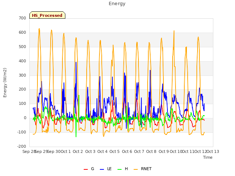This screenshot has width=235, height=176.
Task: Click the Oct 1 x-axis date label
Action: coord(66,151)
